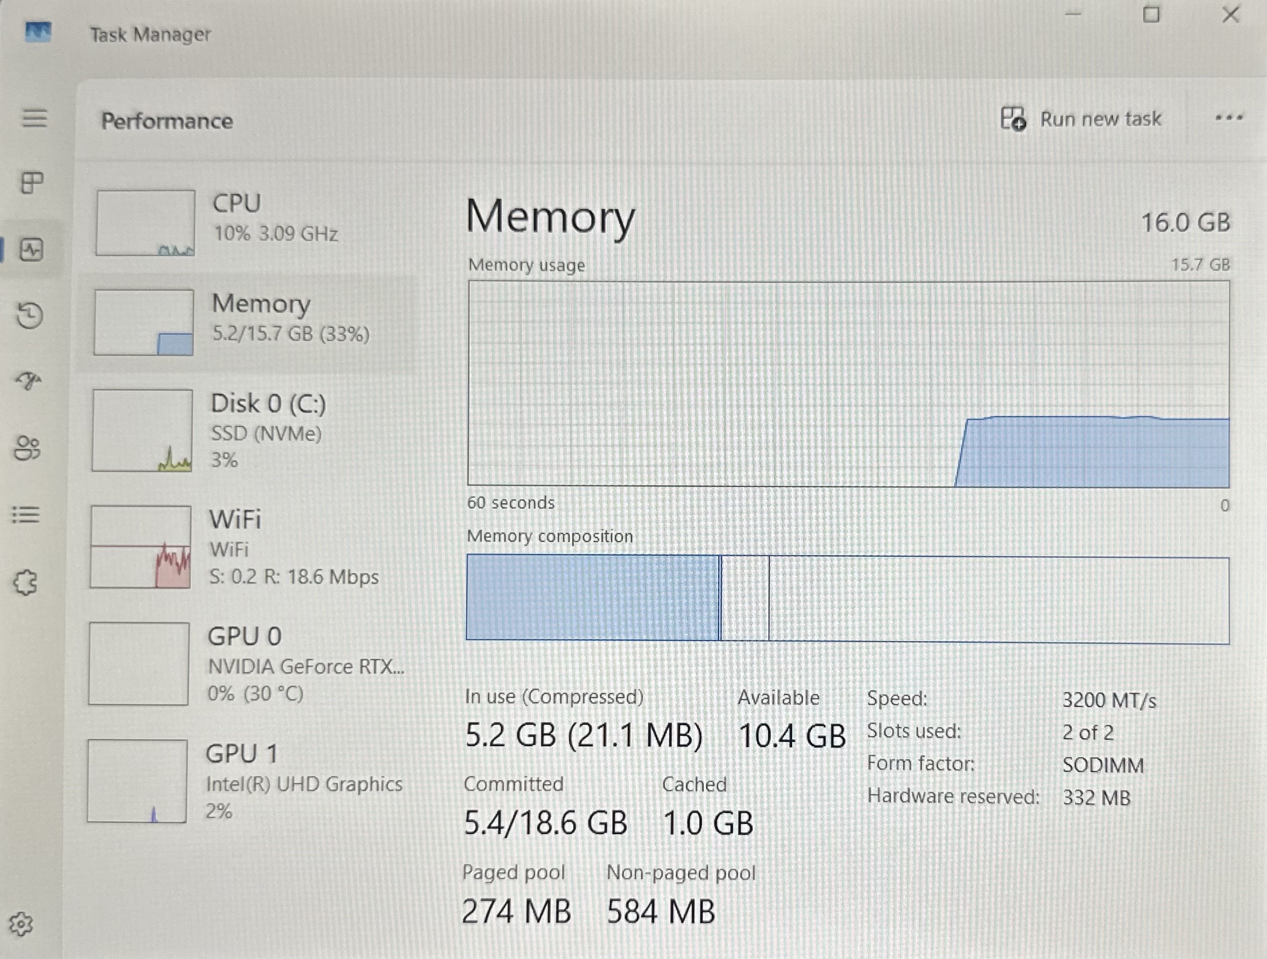
Task: Select the WiFi performance item
Action: (x=245, y=547)
